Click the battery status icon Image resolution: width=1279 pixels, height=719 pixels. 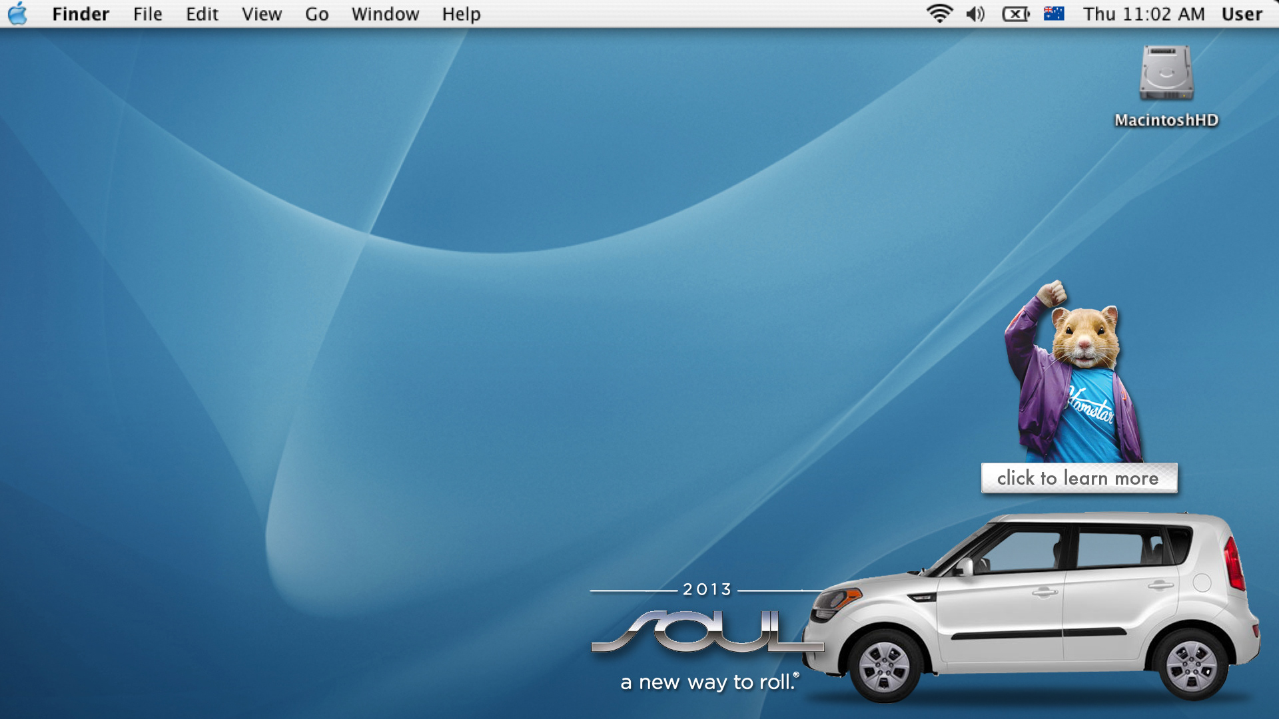coord(1016,14)
